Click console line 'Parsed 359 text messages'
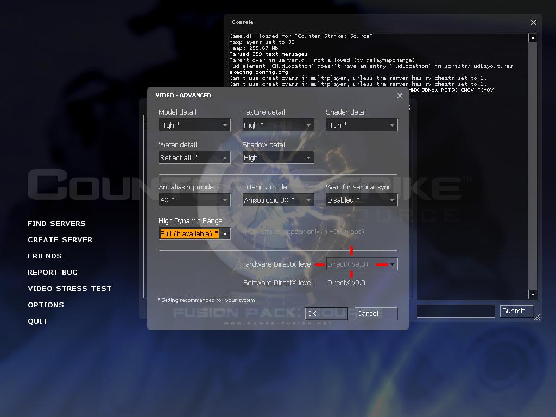 (268, 54)
